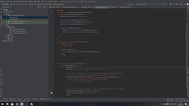
Task: Expand the values folder
Action: tap(6, 39)
